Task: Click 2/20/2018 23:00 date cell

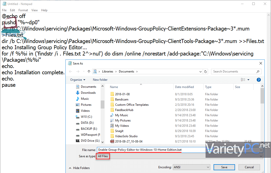Action: pos(185,110)
